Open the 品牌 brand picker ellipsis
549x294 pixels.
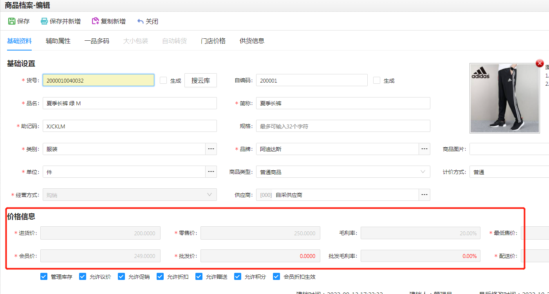(424, 149)
